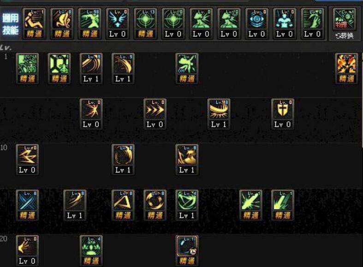The width and height of the screenshot is (363, 267).
Task: Open the 通用技能 general skills section
Action: coord(11,24)
